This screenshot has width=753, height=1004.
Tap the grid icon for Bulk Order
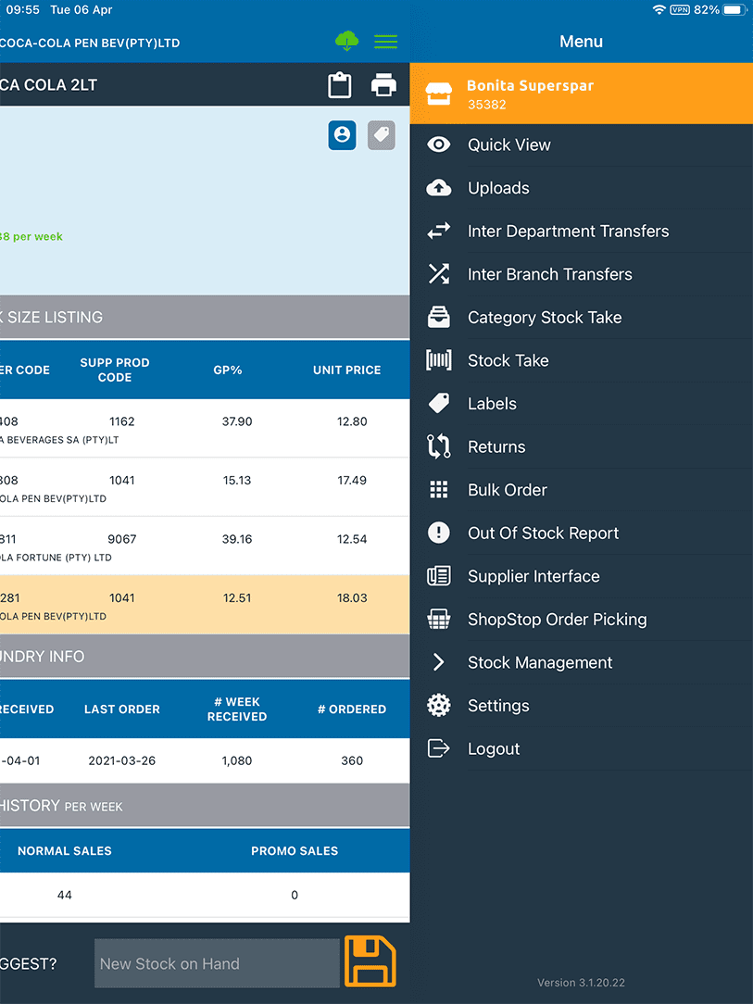click(x=439, y=490)
